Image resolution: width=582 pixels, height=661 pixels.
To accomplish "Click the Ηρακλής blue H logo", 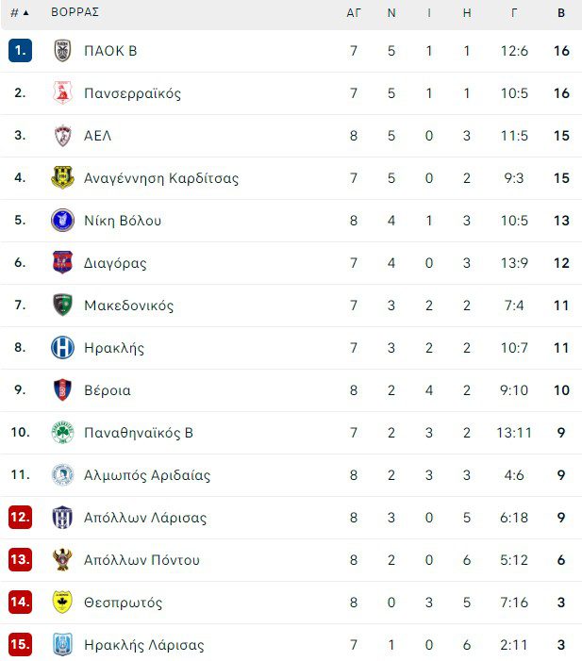I will pyautogui.click(x=62, y=348).
